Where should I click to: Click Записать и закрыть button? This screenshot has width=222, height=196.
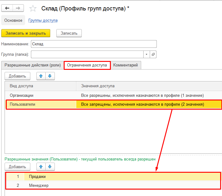(26, 33)
